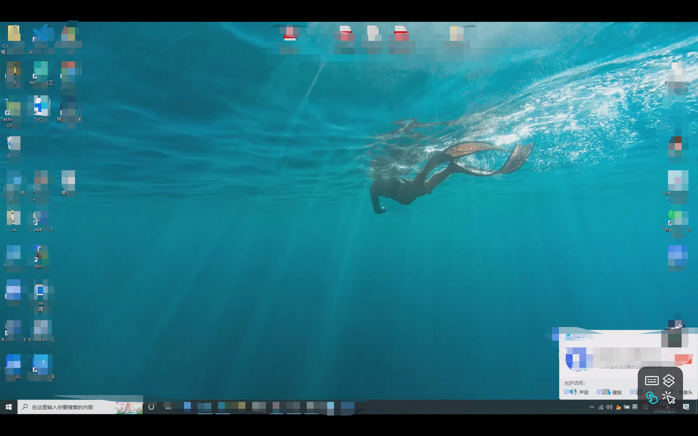Viewport: 698px width, 436px height.
Task: Expand hidden system tray icons chevron
Action: pyautogui.click(x=592, y=407)
